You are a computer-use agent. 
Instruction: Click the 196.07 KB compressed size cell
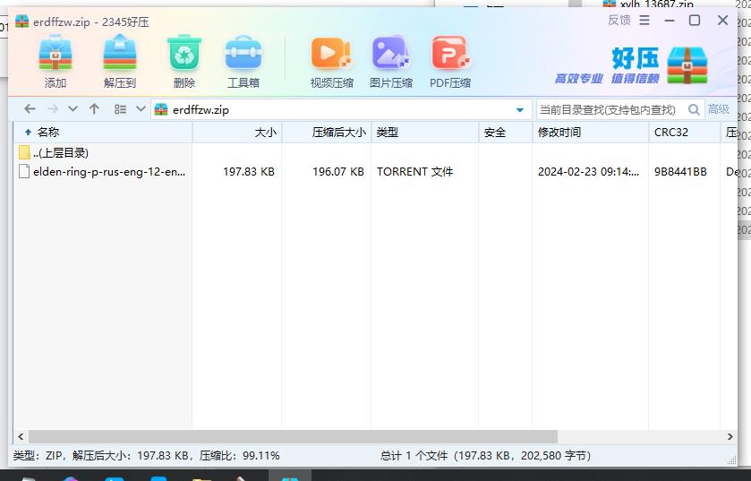pos(338,171)
